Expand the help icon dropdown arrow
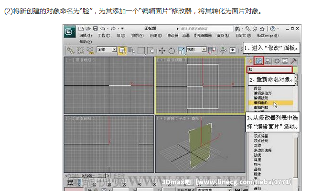311x191 pixels. [278, 29]
